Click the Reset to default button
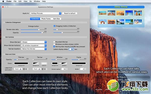The height and width of the screenshot is (94, 151). coord(70,13)
